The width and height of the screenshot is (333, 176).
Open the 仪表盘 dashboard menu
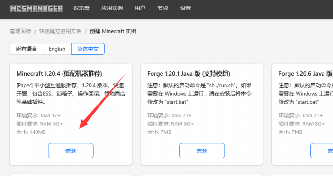click(x=81, y=8)
